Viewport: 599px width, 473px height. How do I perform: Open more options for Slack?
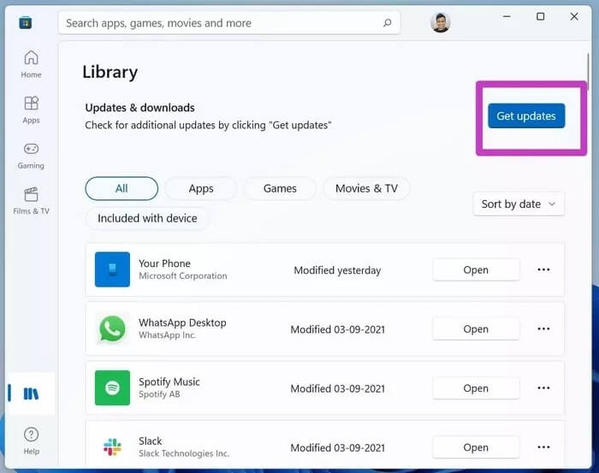point(543,447)
